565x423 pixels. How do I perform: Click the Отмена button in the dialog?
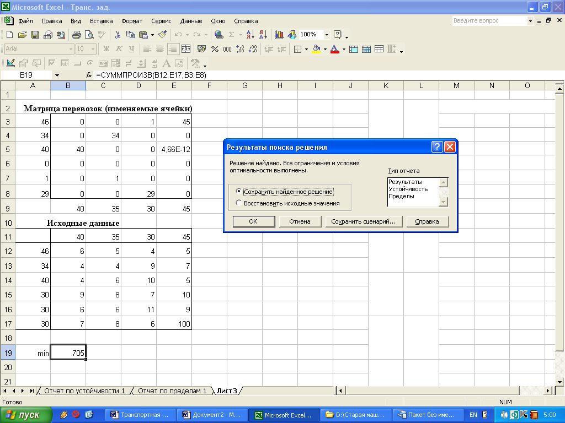(300, 221)
